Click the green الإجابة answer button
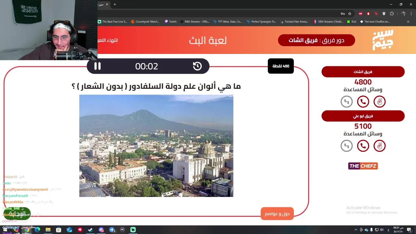This screenshot has height=234, width=416. click(17, 214)
